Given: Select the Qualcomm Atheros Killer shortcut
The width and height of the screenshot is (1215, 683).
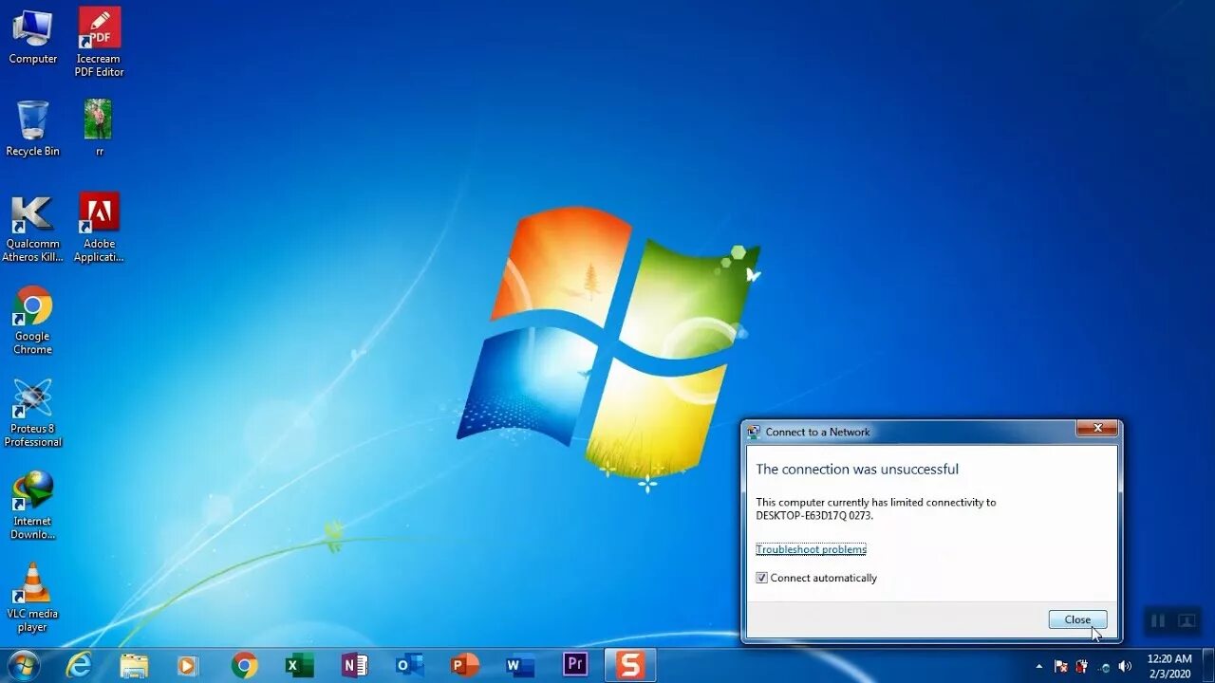Looking at the screenshot, I should coord(32,229).
